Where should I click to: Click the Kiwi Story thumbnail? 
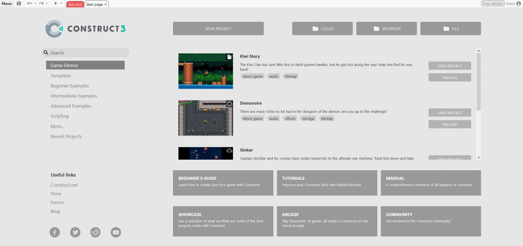(206, 71)
